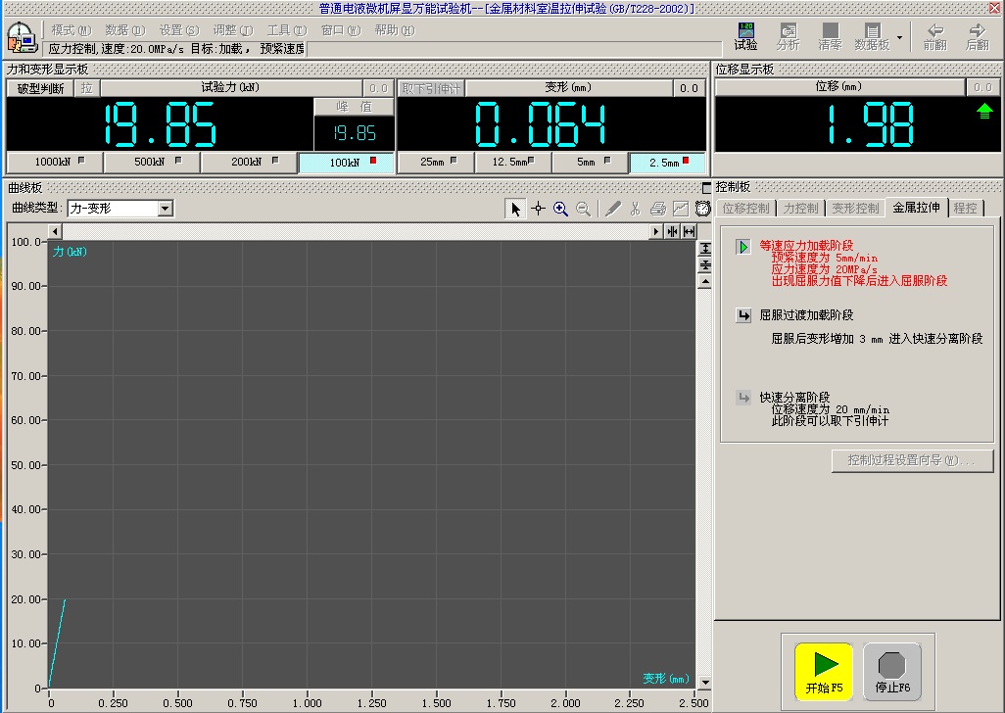Switch force range to 1000kN
Screen dimensions: 1005x713
coord(55,163)
